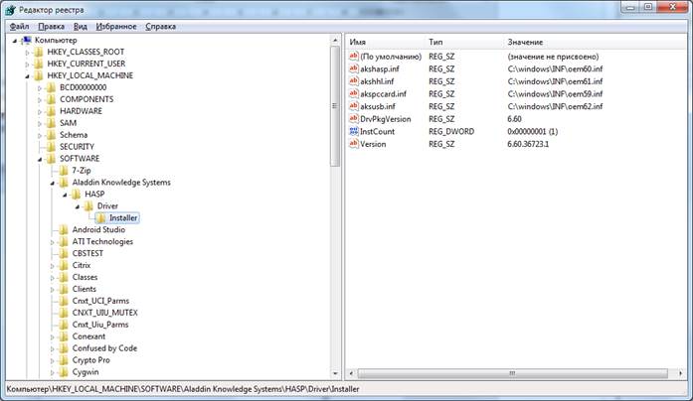Collapse the SOFTWARE key

click(39, 159)
